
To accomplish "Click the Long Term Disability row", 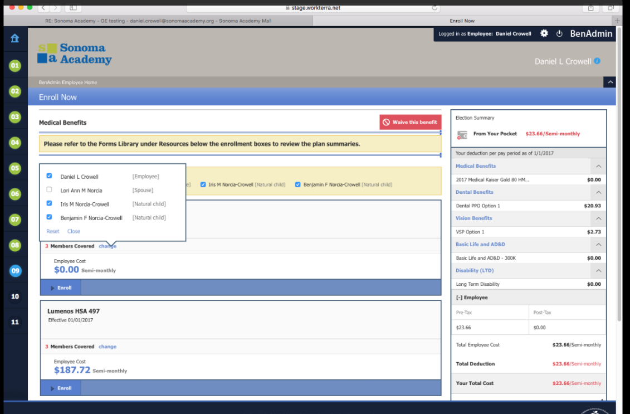I will tap(529, 284).
